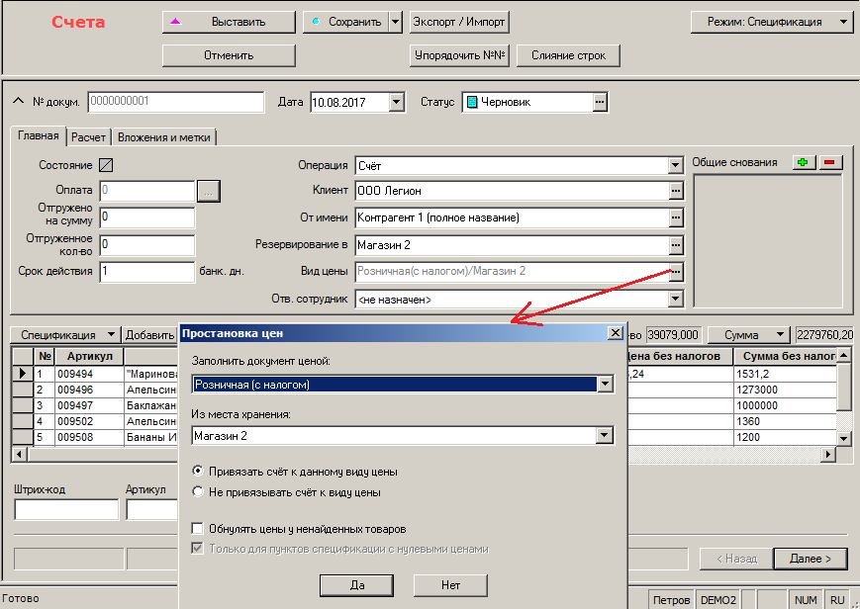
Task: Switch to the Расчет tab
Action: (88, 137)
